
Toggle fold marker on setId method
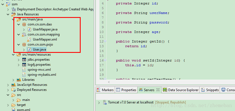click(105, 60)
